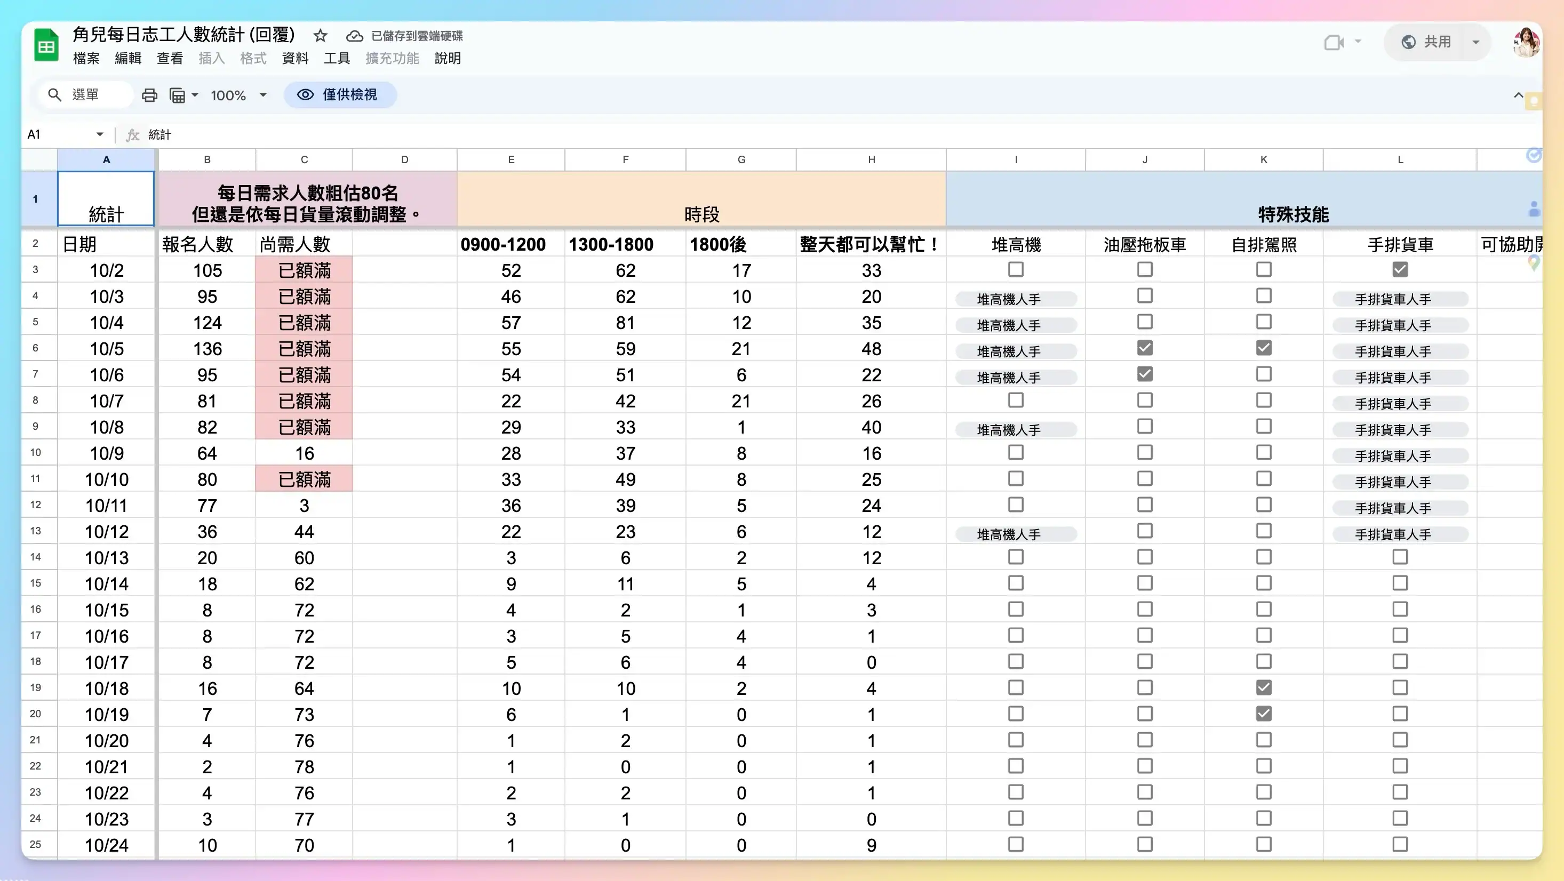Click the print icon
1564x881 pixels.
tap(149, 95)
